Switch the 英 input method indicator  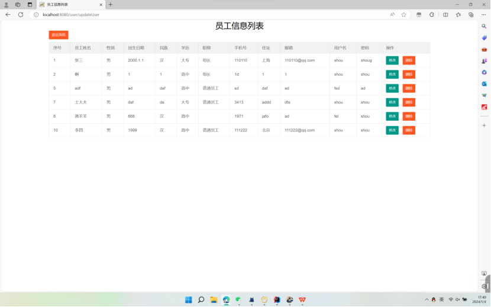(x=441, y=300)
